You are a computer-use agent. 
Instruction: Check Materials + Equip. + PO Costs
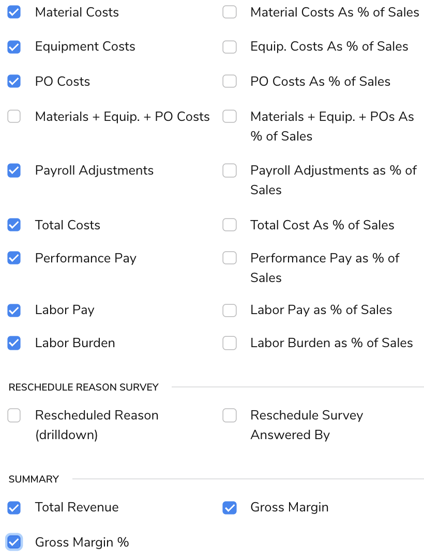tap(14, 116)
